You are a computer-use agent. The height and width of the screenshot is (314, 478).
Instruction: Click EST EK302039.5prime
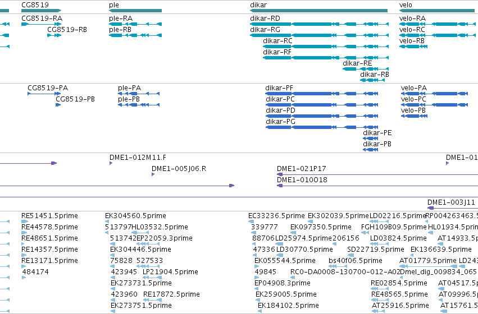[x=310, y=221]
